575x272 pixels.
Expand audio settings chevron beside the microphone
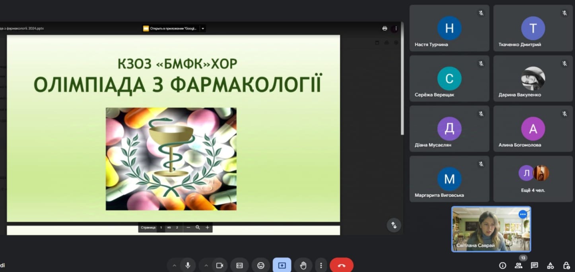(174, 266)
